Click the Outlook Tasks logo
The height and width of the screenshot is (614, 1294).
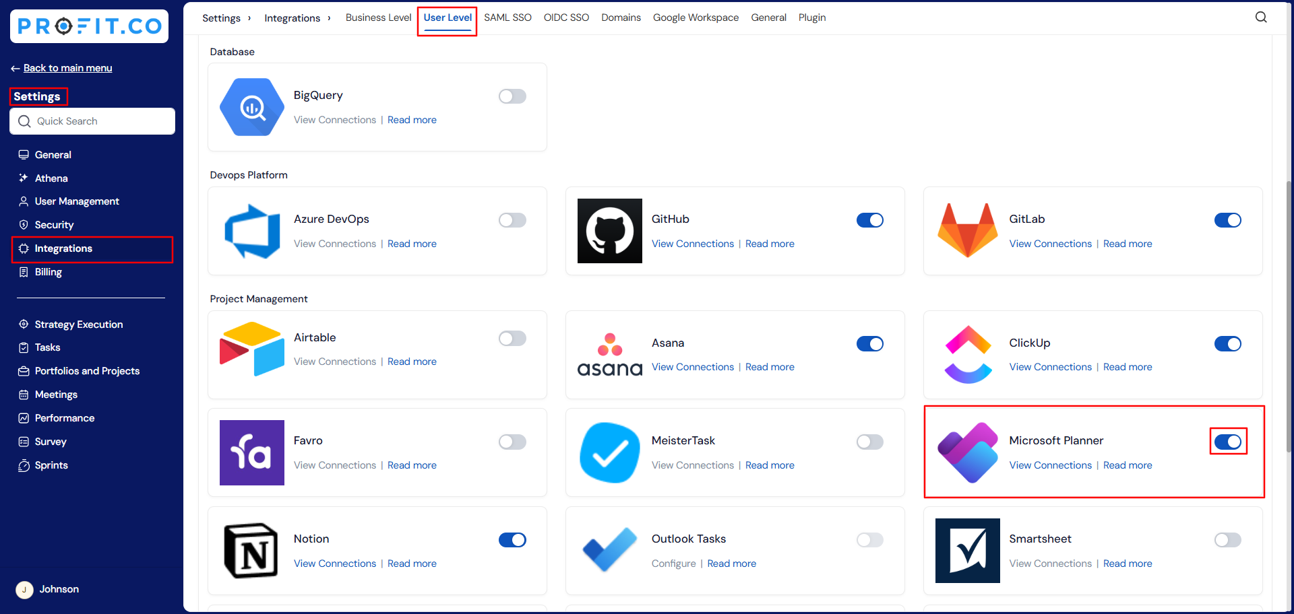pyautogui.click(x=610, y=549)
